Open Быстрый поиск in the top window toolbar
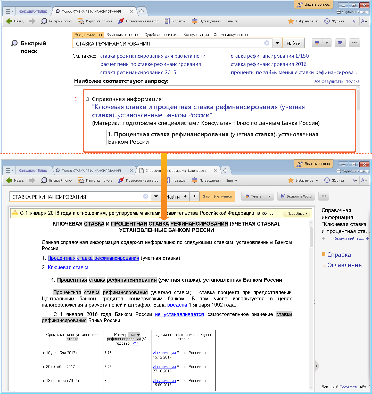The image size is (372, 394). click(x=57, y=21)
